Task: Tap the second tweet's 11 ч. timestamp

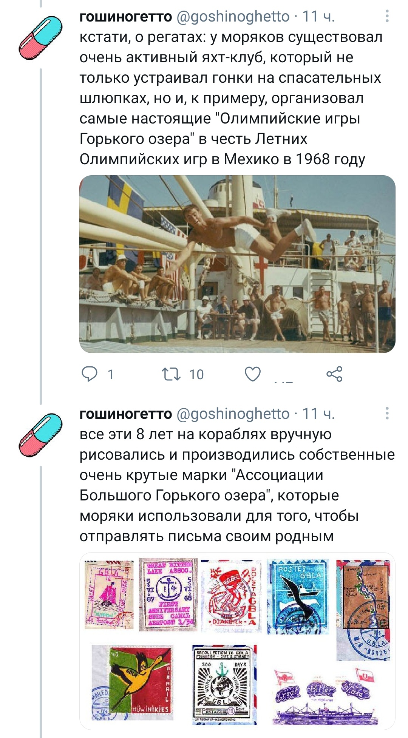Action: click(x=318, y=414)
